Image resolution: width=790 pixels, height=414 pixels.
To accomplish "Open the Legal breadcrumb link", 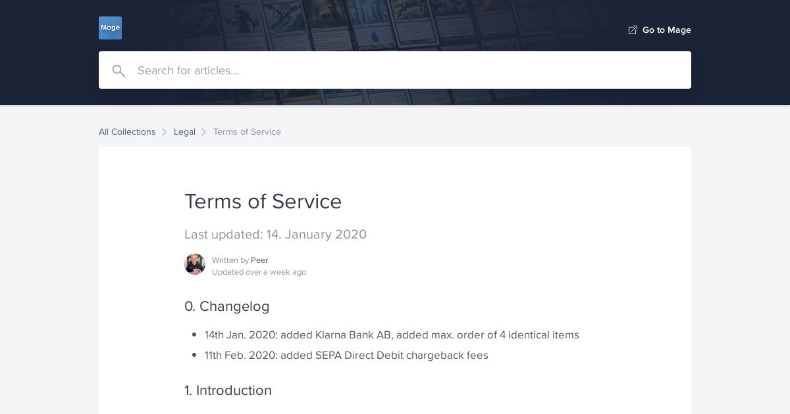I will click(184, 131).
